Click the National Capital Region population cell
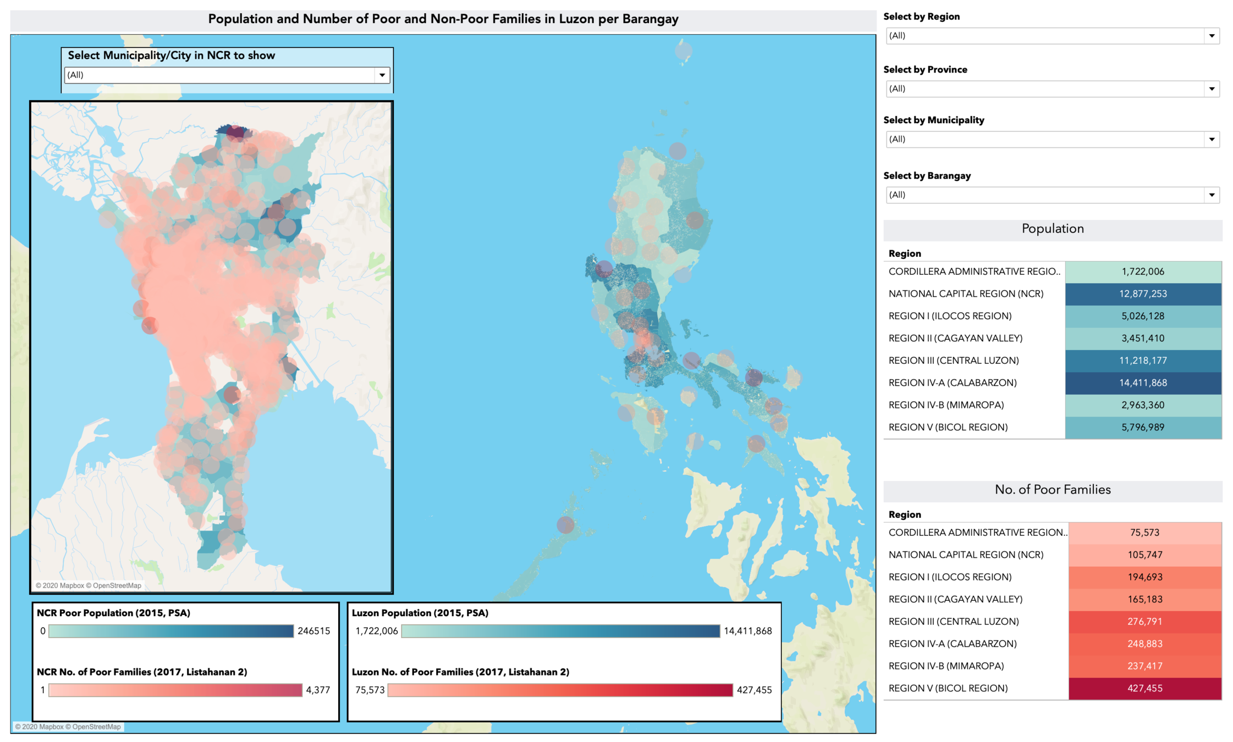Viewport: 1233px width, 742px height. click(x=1143, y=294)
